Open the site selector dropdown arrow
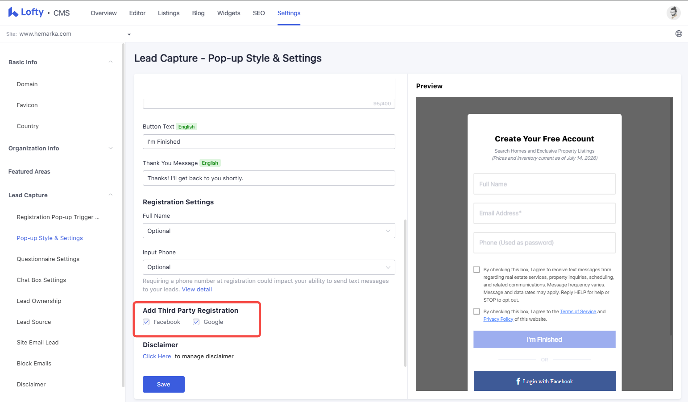 (x=129, y=34)
